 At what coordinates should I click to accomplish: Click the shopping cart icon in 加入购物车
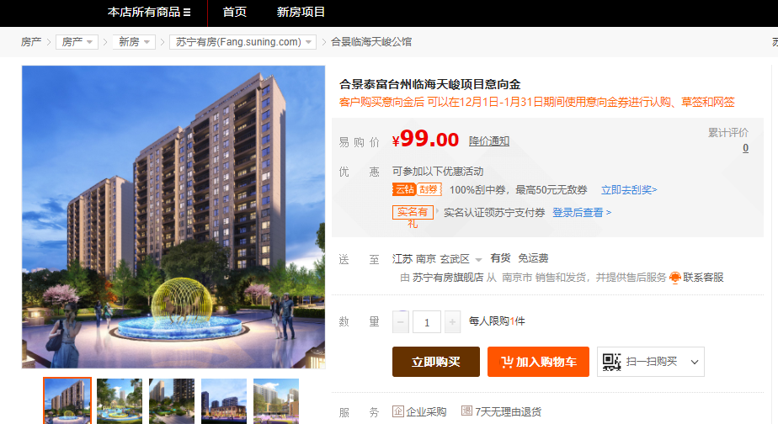[x=507, y=362]
